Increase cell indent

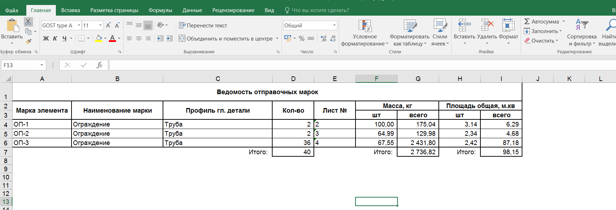[170, 38]
